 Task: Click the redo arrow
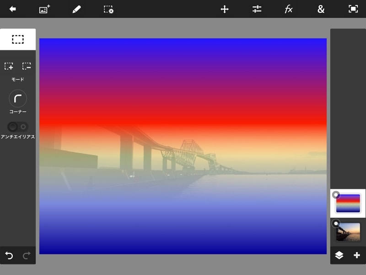(x=27, y=255)
